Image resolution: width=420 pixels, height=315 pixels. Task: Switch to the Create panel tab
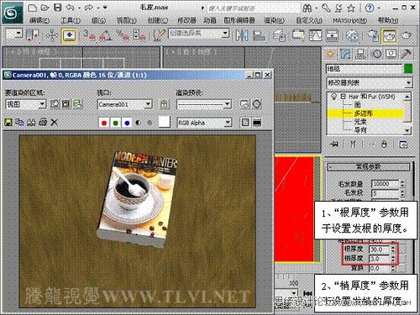coord(330,53)
